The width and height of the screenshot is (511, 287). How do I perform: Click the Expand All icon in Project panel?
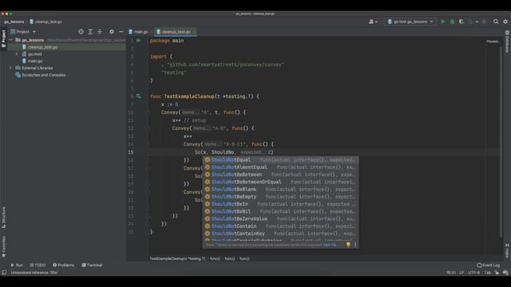pos(90,32)
